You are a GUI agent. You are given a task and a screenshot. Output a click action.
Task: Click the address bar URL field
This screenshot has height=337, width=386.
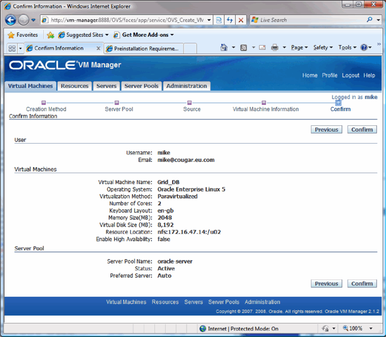127,20
